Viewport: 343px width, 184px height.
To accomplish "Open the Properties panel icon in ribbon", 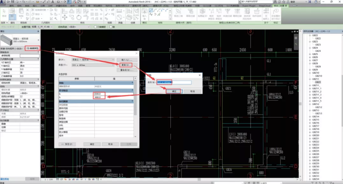I will [12, 17].
